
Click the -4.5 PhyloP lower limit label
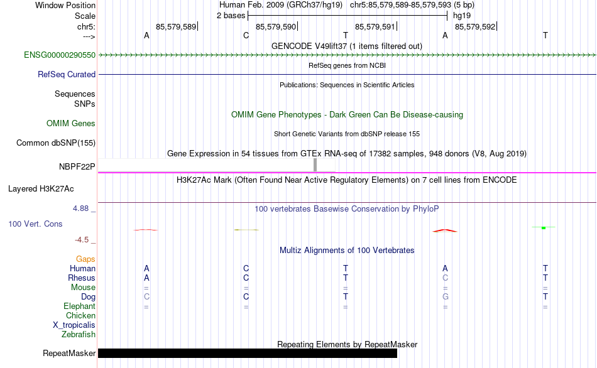82,239
